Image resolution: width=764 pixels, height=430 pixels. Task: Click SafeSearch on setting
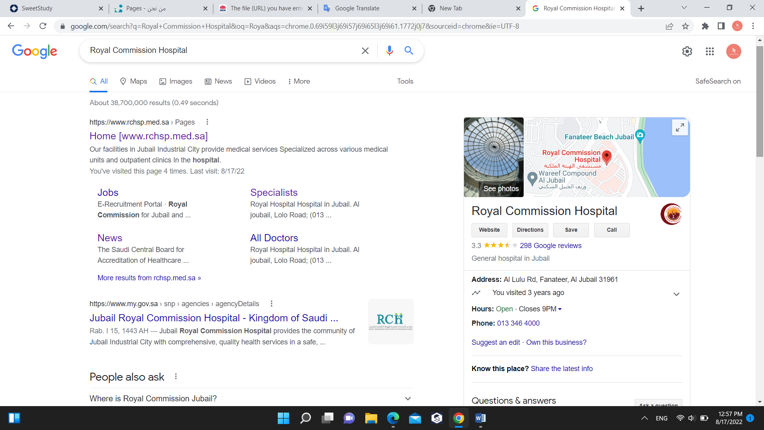click(x=718, y=81)
